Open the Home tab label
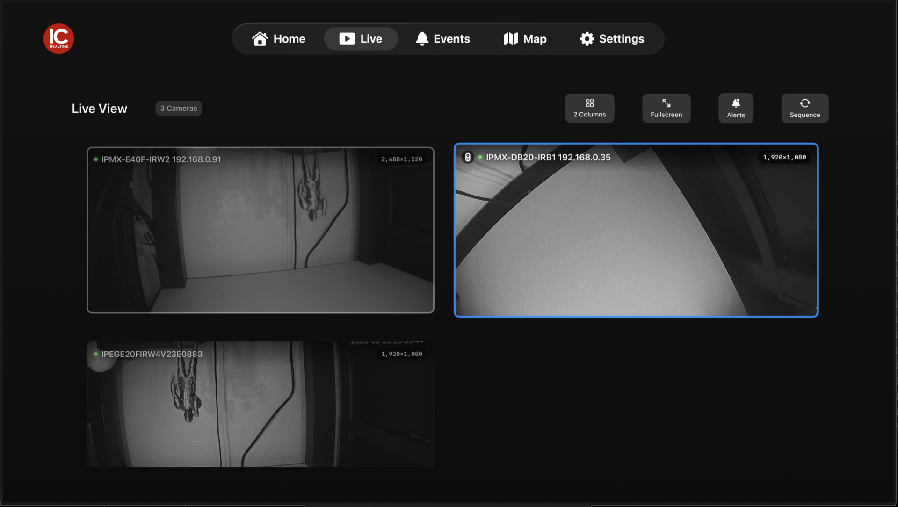Viewport: 898px width, 507px height. pyautogui.click(x=290, y=39)
